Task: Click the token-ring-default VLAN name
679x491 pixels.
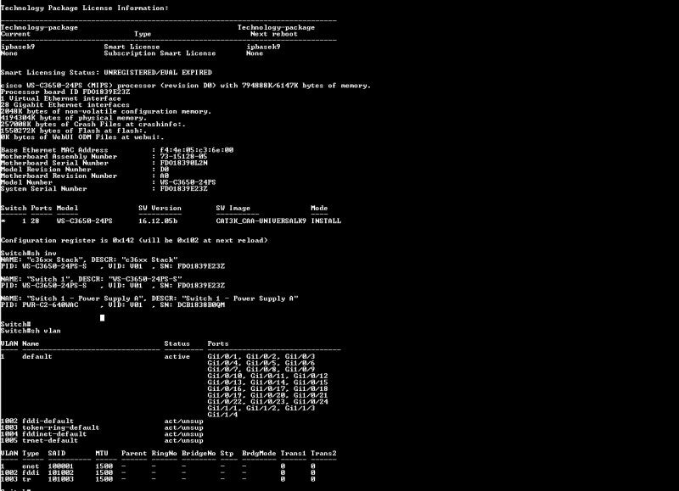Action: [60, 427]
